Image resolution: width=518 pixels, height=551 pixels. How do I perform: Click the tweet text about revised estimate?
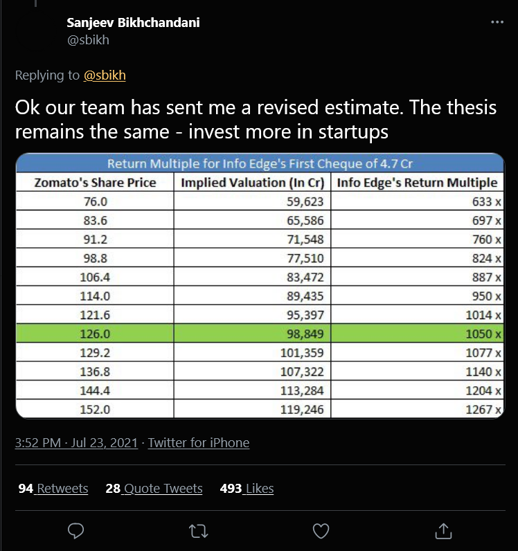pyautogui.click(x=256, y=120)
